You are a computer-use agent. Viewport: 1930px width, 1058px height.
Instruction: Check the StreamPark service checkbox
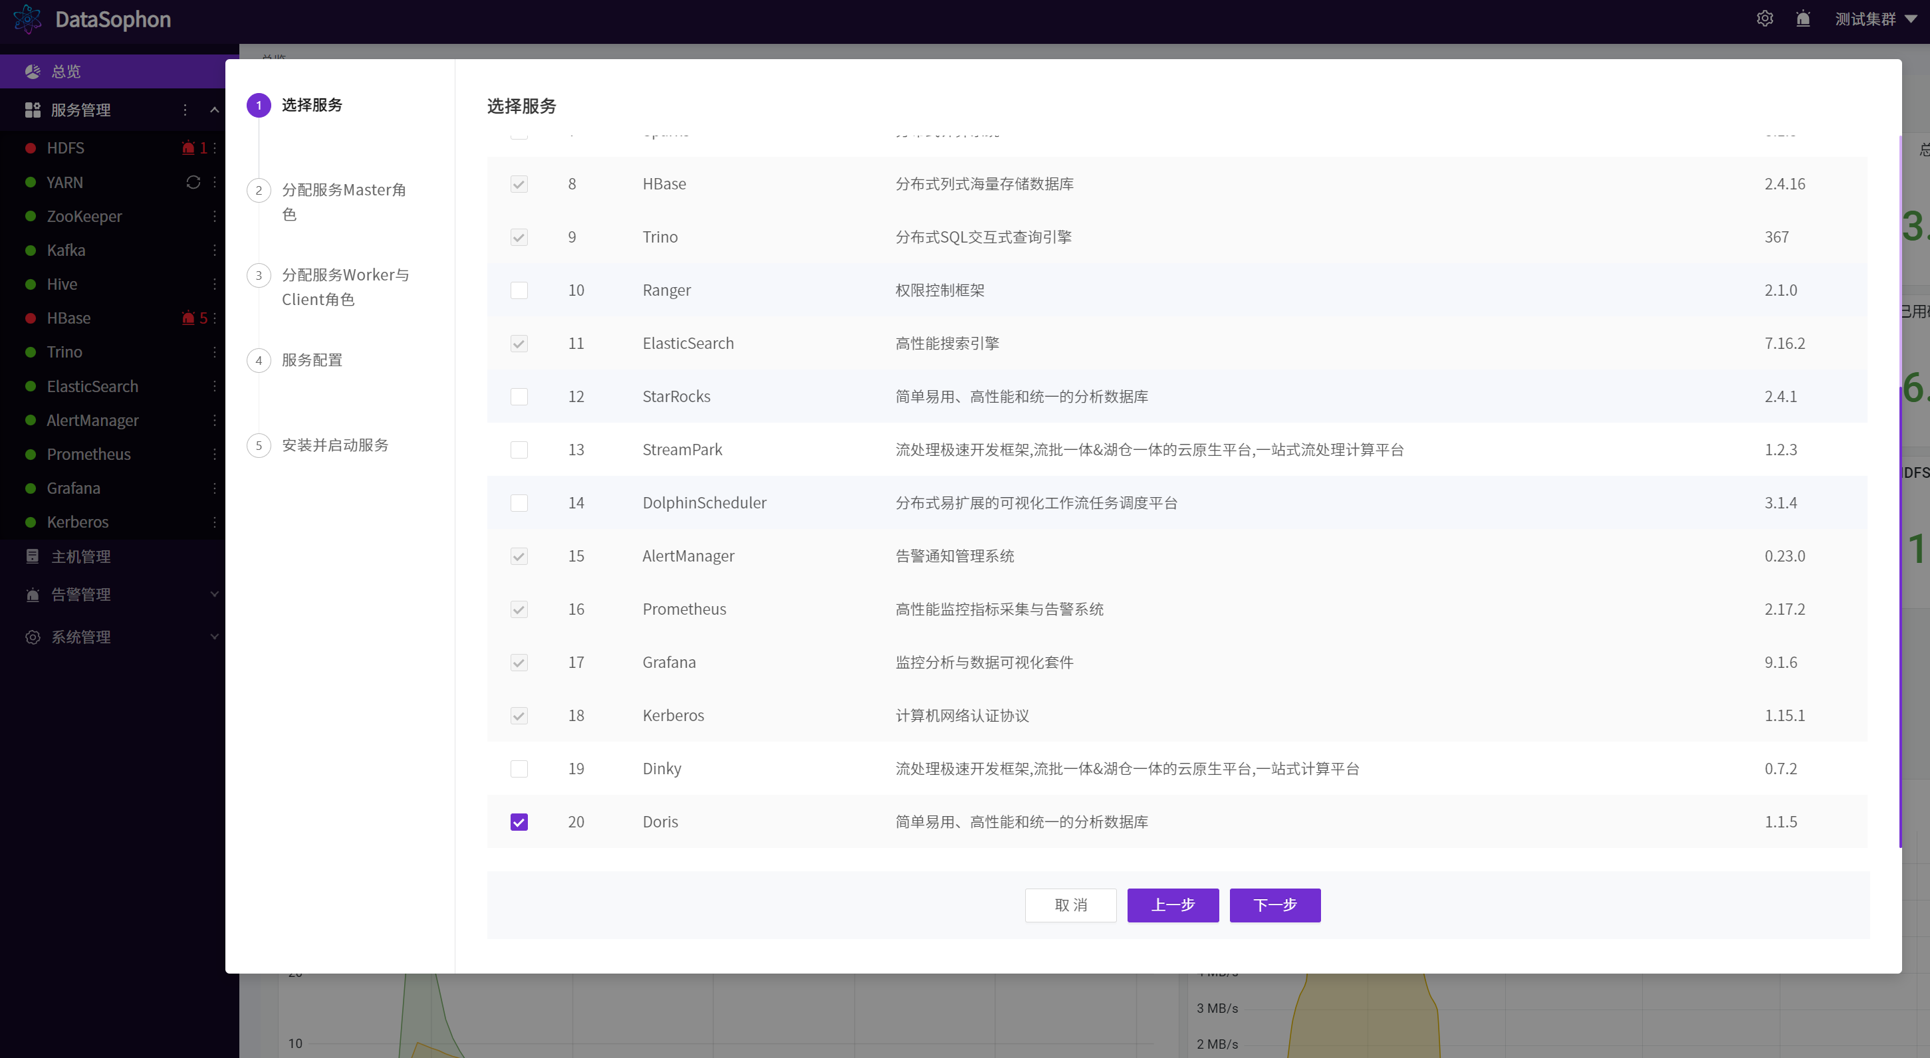pyautogui.click(x=519, y=450)
